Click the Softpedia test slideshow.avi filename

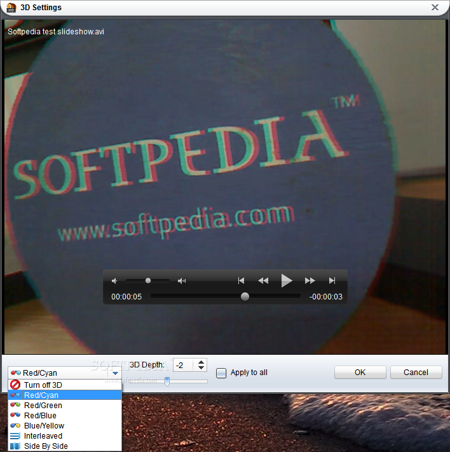point(56,31)
